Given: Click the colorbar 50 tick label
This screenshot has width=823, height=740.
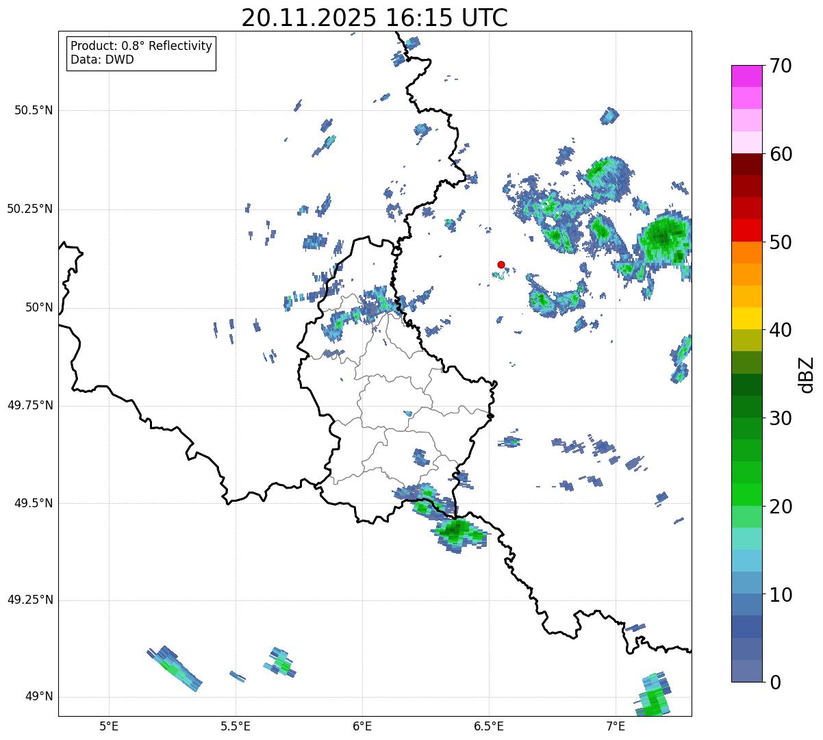Looking at the screenshot, I should [781, 242].
